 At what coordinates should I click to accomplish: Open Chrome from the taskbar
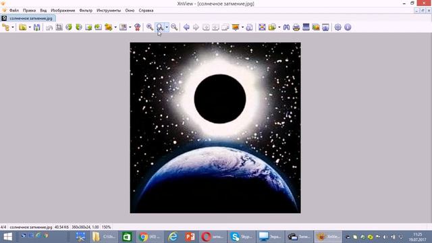150,237
